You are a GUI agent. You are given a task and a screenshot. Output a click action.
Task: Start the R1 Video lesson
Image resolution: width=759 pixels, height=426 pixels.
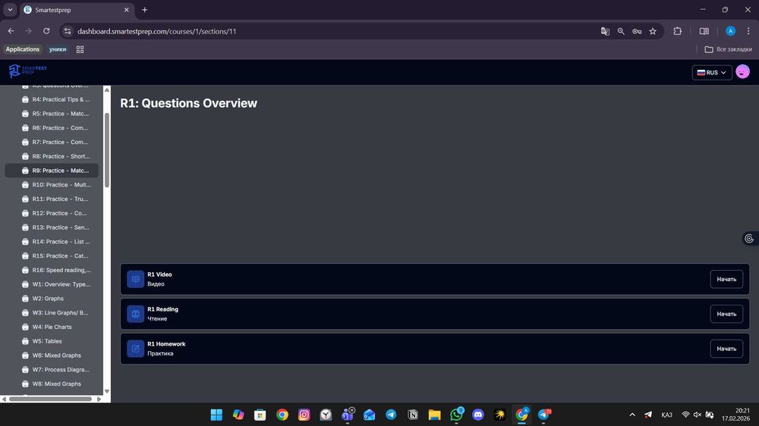(726, 279)
